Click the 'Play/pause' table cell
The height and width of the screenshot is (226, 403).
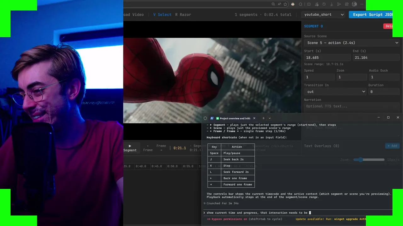[x=238, y=153]
